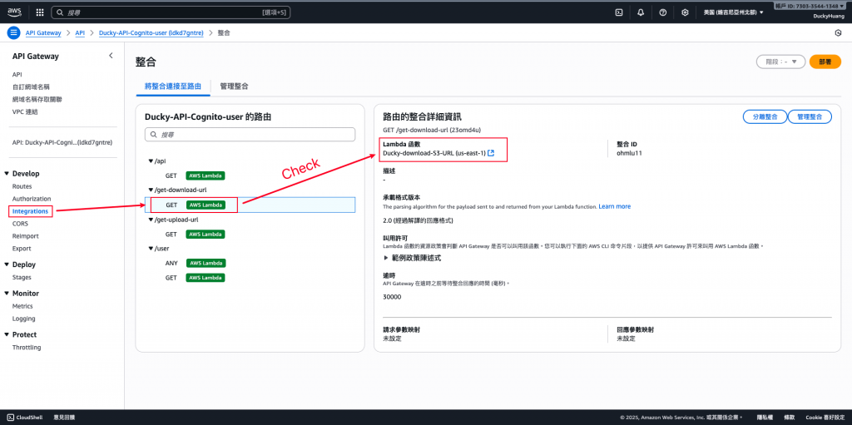Click the AWS console search field
Viewport: 852px width, 425px height.
[x=171, y=12]
